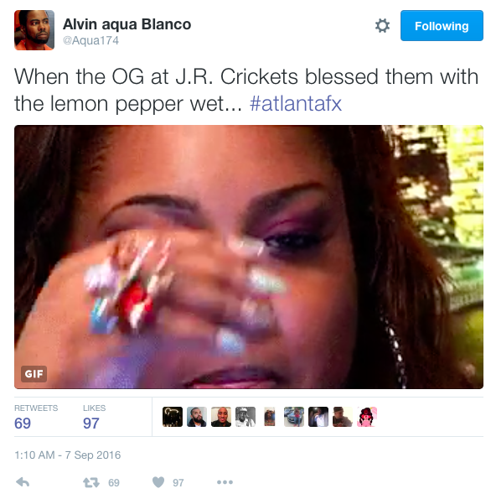Click the retweet icon
The width and height of the screenshot is (491, 499).
[91, 482]
